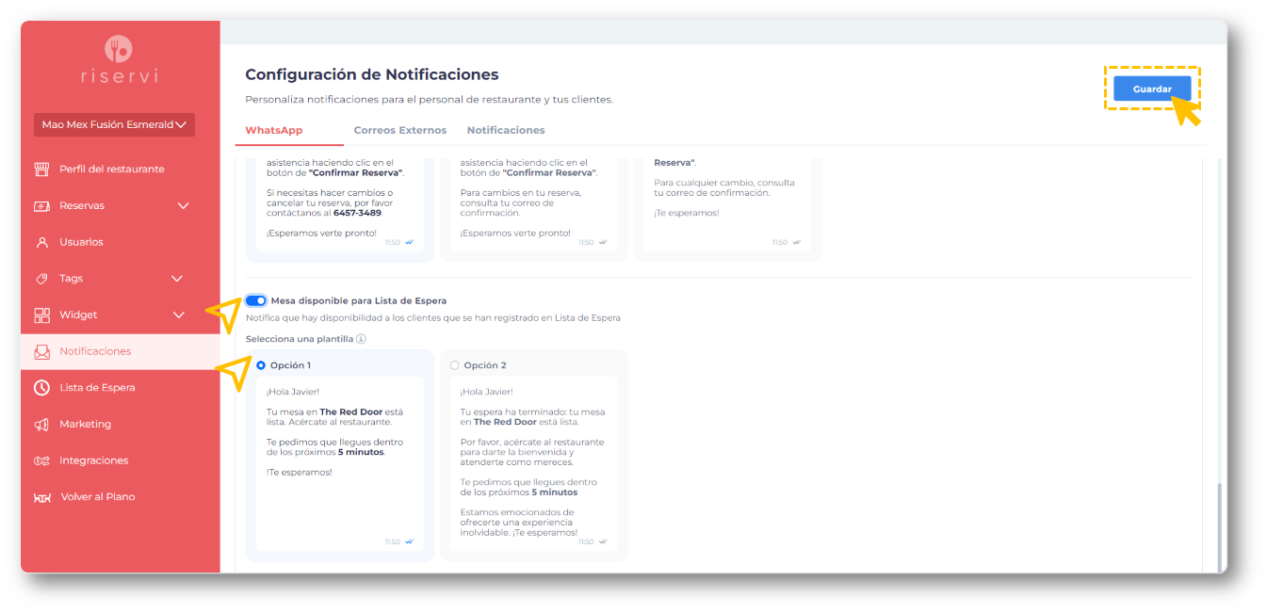Switch to the Notificaciones tab
The width and height of the screenshot is (1267, 613).
tap(506, 130)
